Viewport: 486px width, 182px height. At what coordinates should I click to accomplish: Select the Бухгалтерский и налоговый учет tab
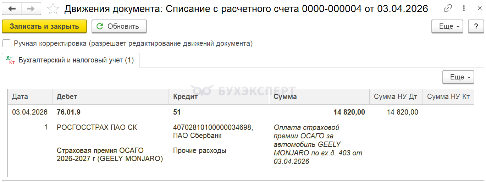tap(71, 60)
